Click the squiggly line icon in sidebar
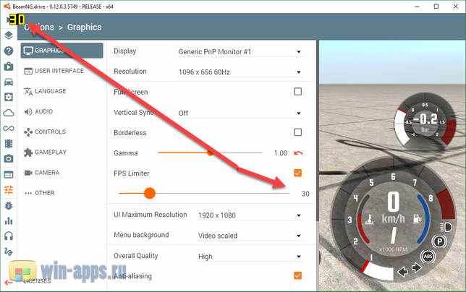Viewport: 466px width, 292px height. pos(9,252)
